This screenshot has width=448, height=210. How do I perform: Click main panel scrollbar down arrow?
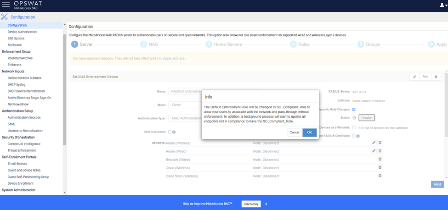(x=446, y=177)
